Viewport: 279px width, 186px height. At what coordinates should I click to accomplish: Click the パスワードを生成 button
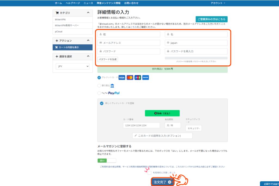pos(108,59)
